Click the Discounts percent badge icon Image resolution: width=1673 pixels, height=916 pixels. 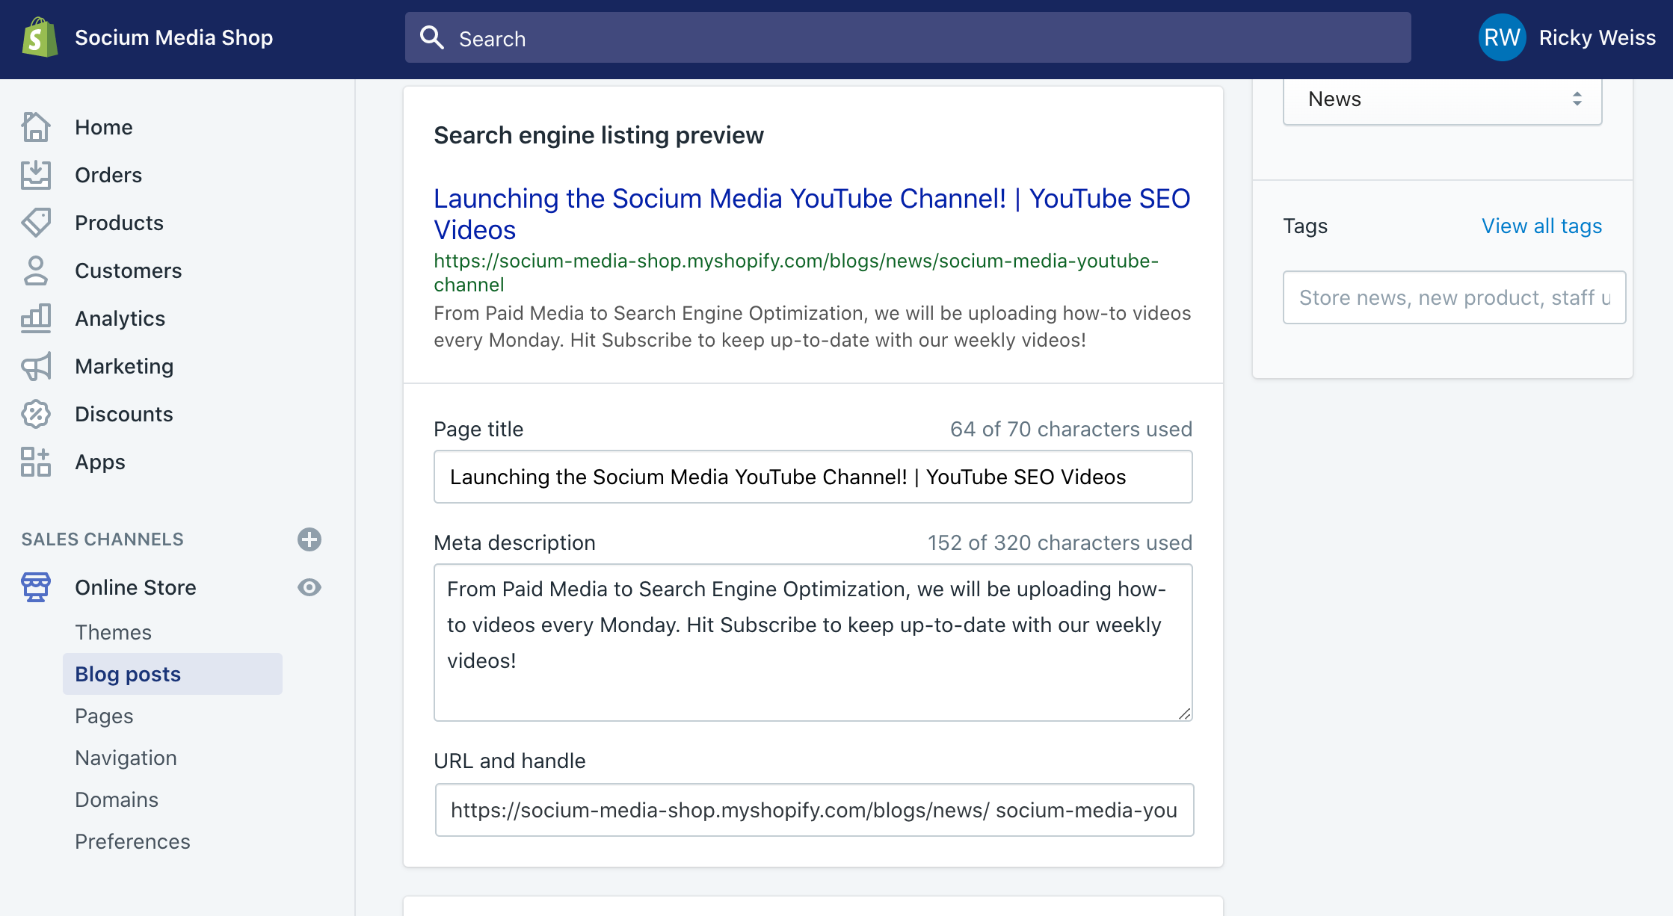click(x=36, y=414)
